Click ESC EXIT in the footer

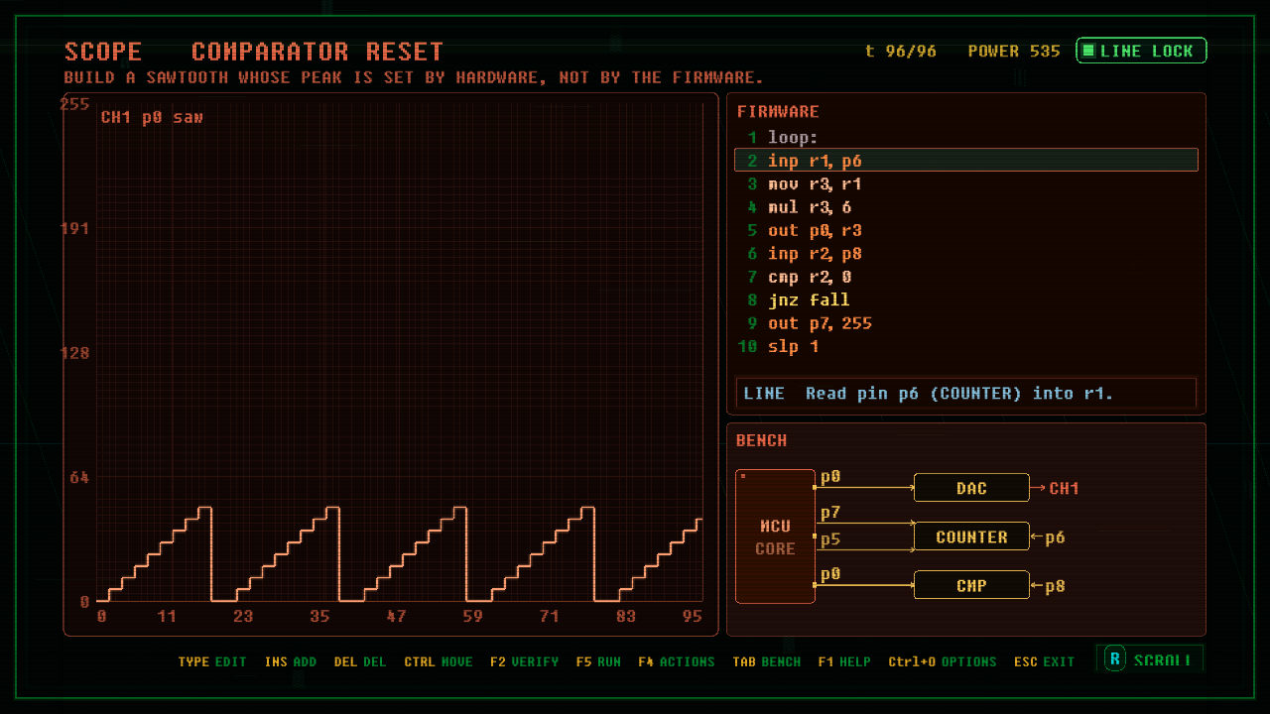pyautogui.click(x=1044, y=661)
